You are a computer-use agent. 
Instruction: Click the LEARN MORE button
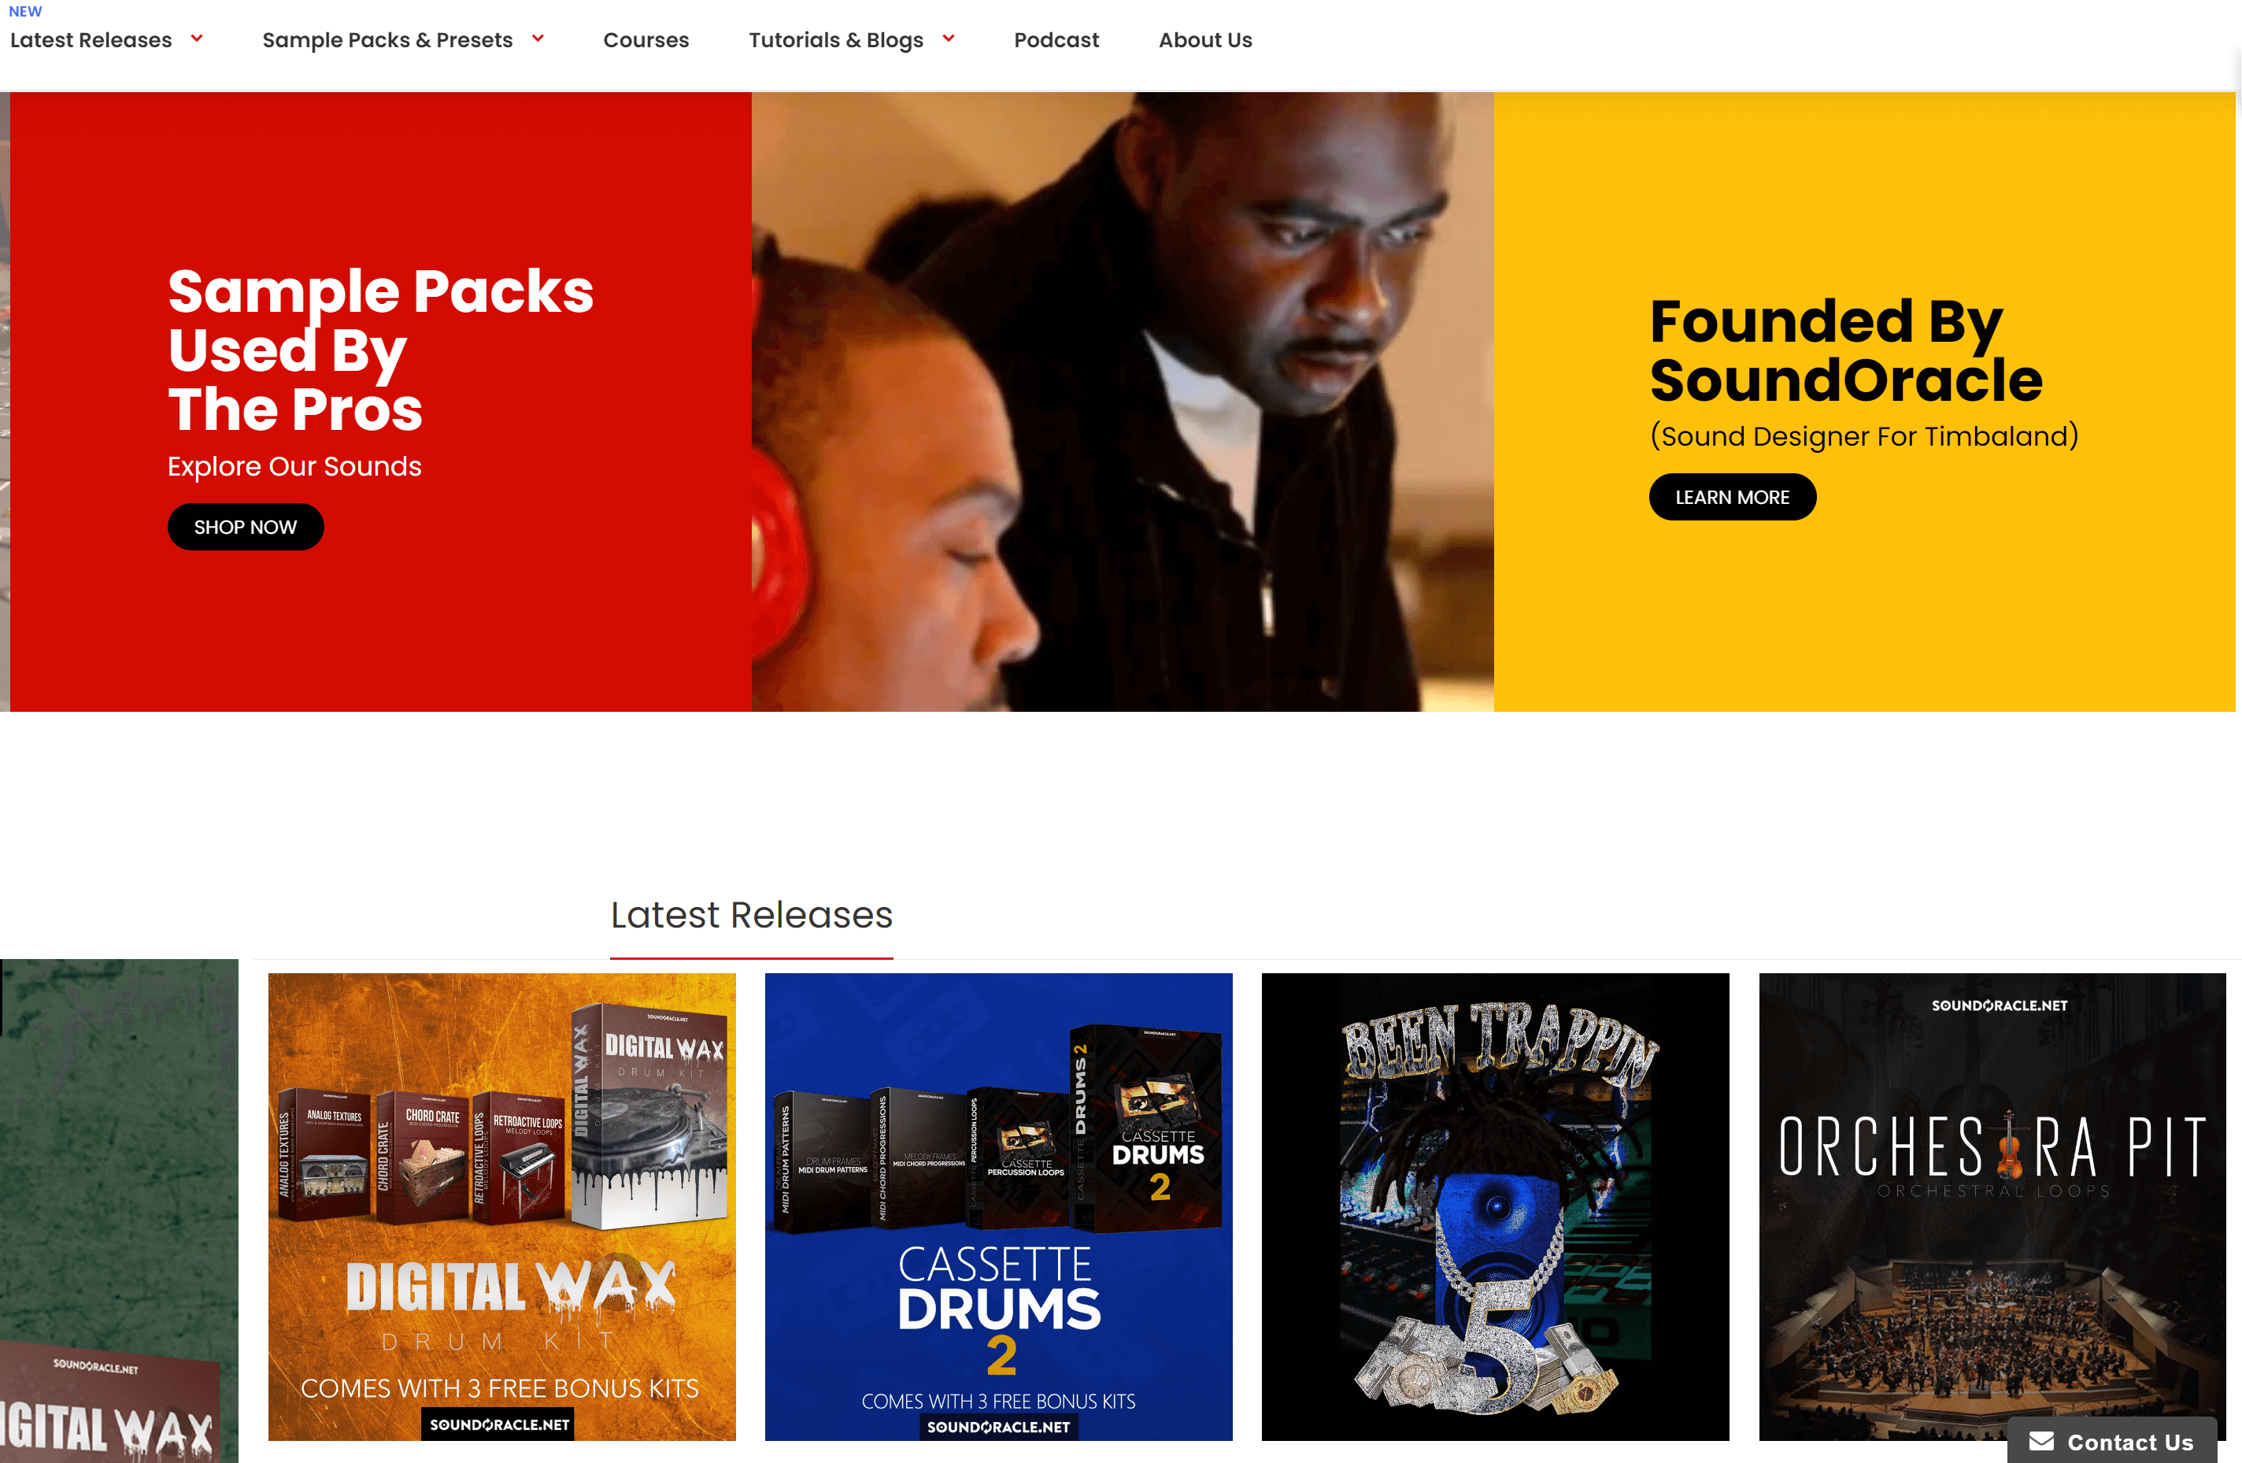[x=1731, y=496]
